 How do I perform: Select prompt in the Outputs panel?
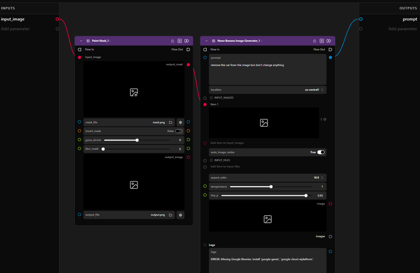[410, 19]
